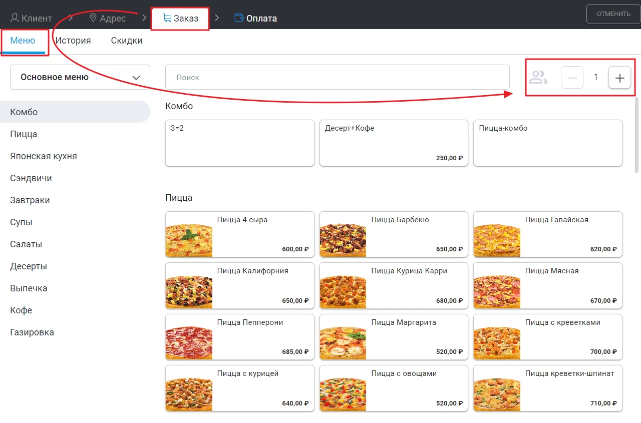This screenshot has width=641, height=423.
Task: Click the guests people icon
Action: pyautogui.click(x=539, y=78)
